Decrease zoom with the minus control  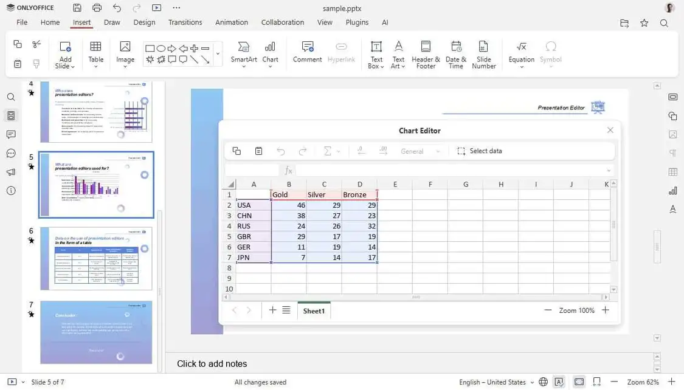click(x=614, y=381)
